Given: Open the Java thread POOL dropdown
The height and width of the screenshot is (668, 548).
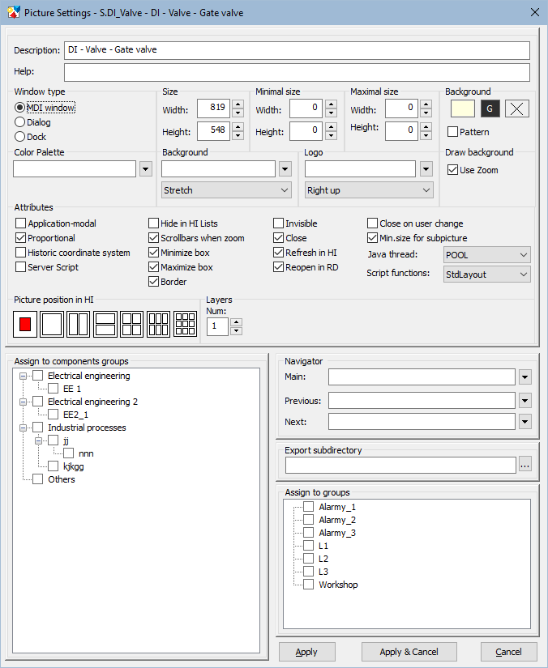Looking at the screenshot, I should [x=486, y=255].
